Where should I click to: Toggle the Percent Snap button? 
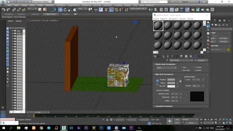[116, 10]
